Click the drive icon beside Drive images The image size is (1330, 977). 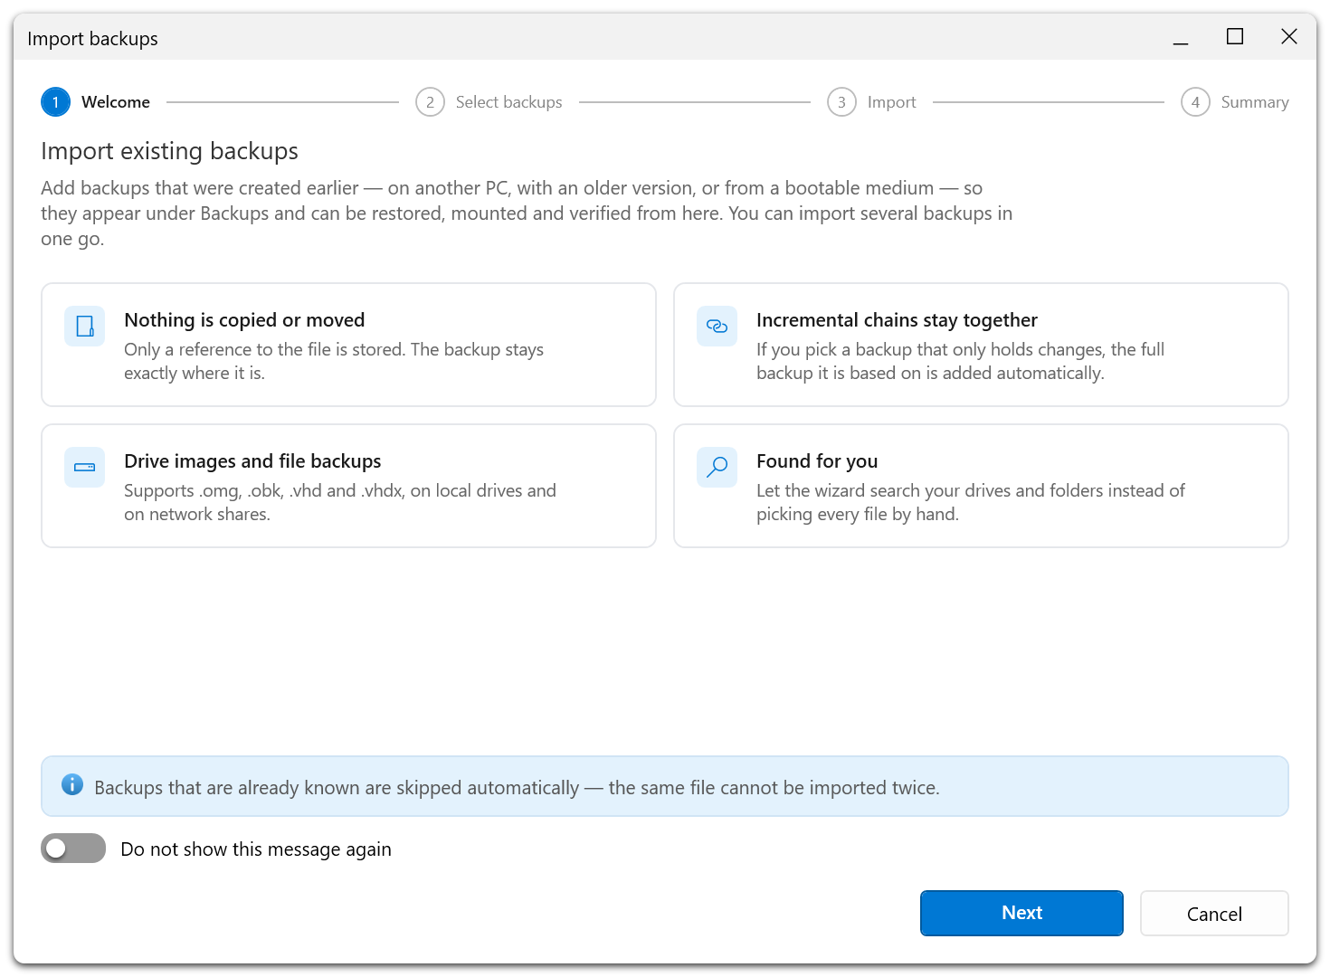click(85, 467)
